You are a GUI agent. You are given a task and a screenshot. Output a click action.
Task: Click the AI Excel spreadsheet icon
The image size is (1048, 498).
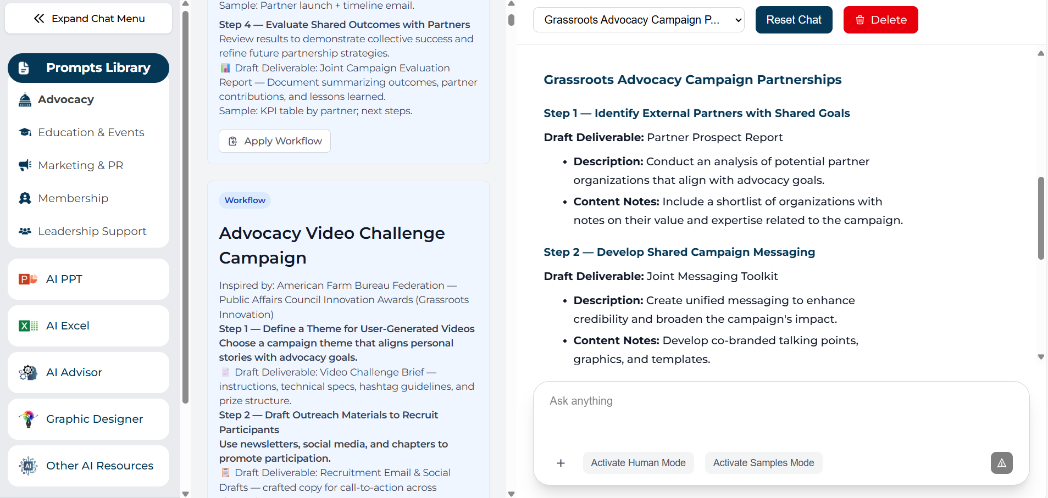(x=28, y=326)
